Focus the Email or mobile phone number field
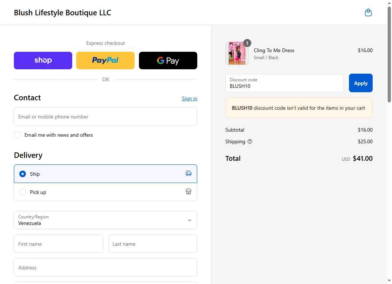392x284 pixels. click(x=105, y=117)
